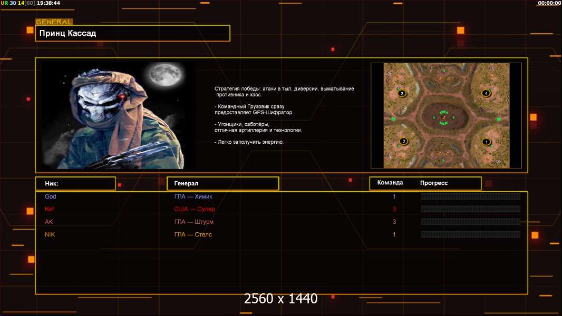Select player nickname Kef
The height and width of the screenshot is (316, 562).
(50, 209)
